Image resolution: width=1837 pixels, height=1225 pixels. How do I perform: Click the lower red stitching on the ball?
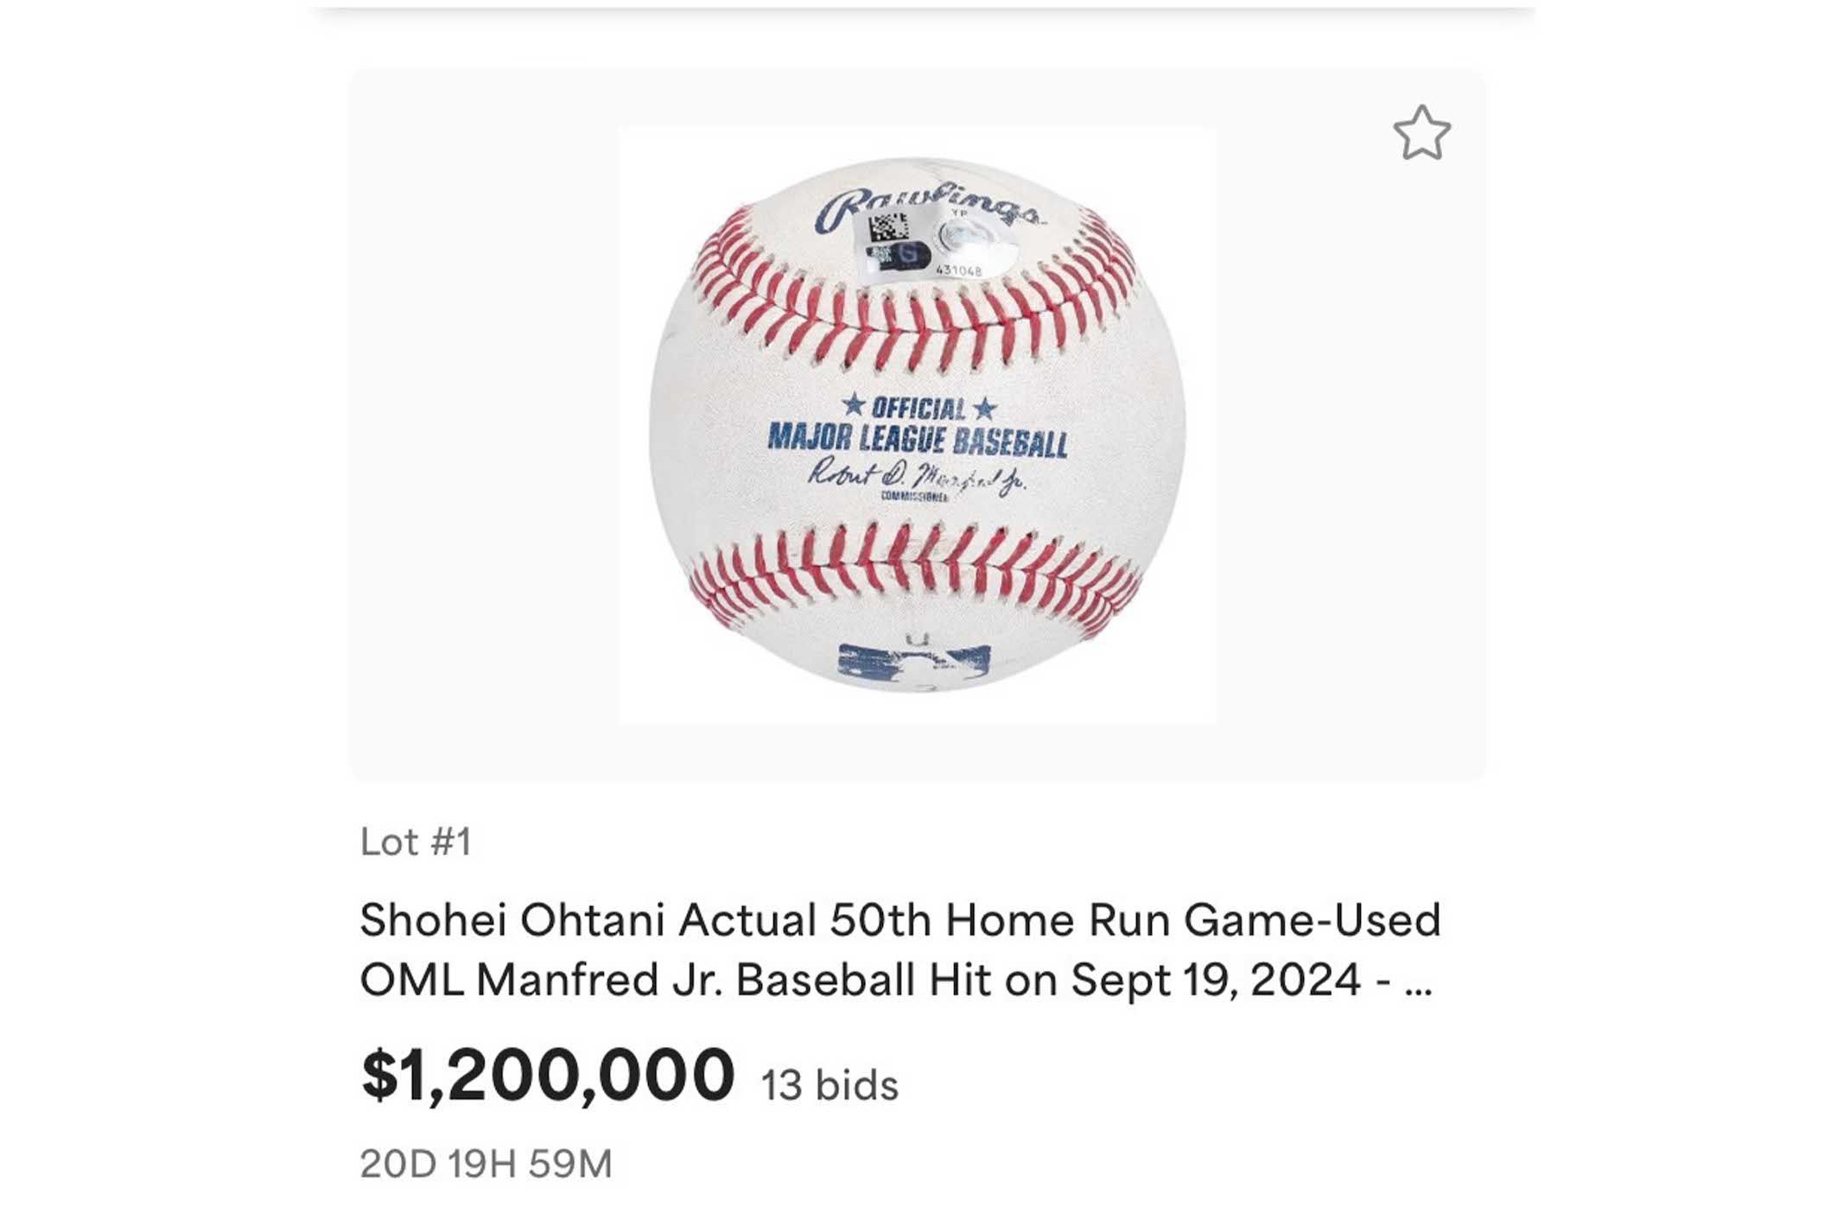(916, 563)
